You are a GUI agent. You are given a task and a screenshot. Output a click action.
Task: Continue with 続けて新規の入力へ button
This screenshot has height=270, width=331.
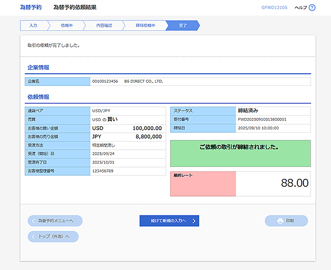[169, 220]
